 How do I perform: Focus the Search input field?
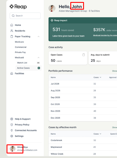(25, 16)
